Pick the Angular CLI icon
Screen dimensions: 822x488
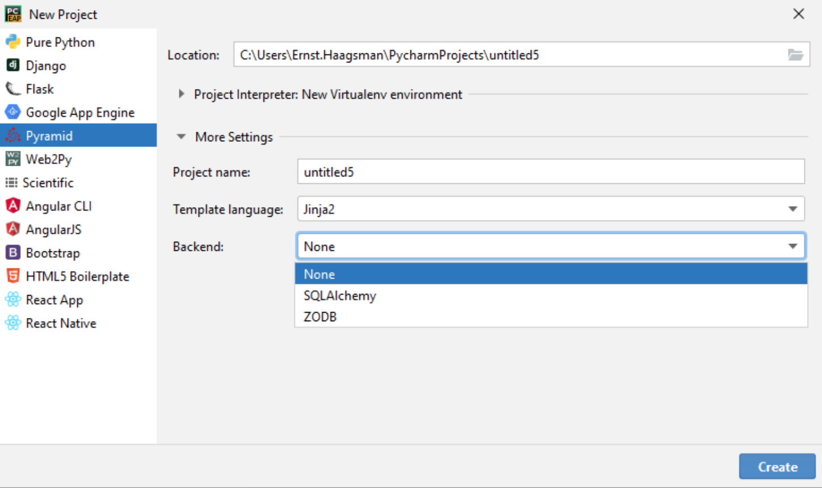click(12, 206)
